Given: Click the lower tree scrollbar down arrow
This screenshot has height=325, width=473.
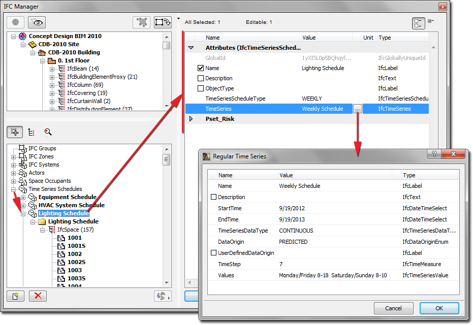Looking at the screenshot, I should 167,283.
